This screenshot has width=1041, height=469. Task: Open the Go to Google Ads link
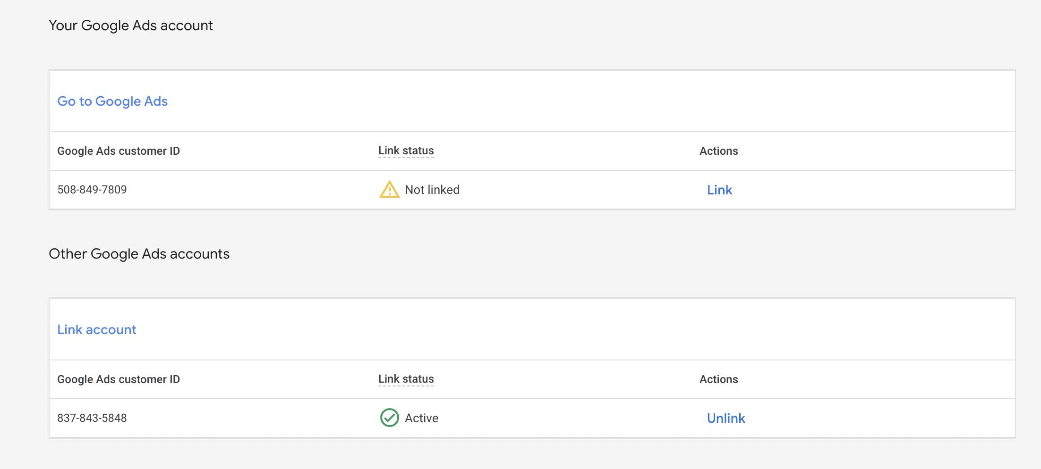click(112, 101)
